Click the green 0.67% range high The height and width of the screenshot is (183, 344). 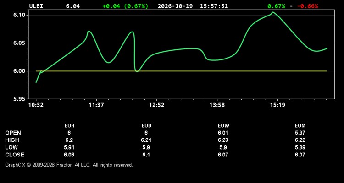click(277, 6)
